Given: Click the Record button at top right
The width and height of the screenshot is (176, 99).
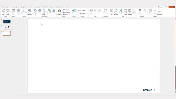Looking at the screenshot, I should coord(161,7).
